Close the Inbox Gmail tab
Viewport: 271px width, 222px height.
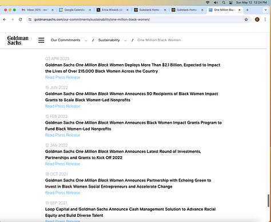(x=53, y=10)
